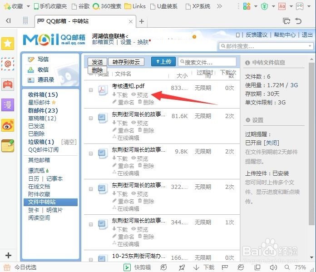
Task: Open 草稿箱(12) folder
Action: (x=42, y=118)
